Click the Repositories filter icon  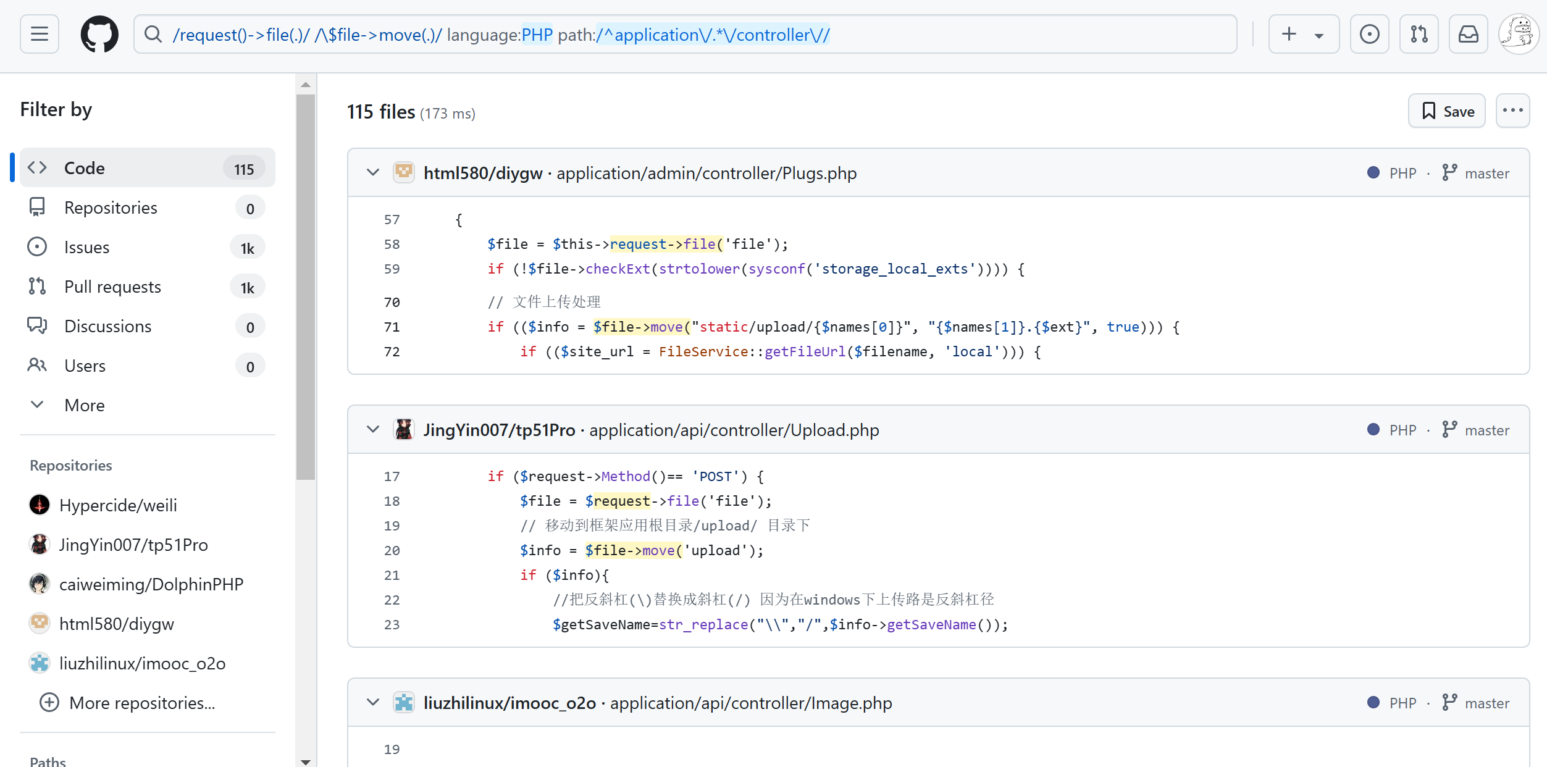[37, 207]
